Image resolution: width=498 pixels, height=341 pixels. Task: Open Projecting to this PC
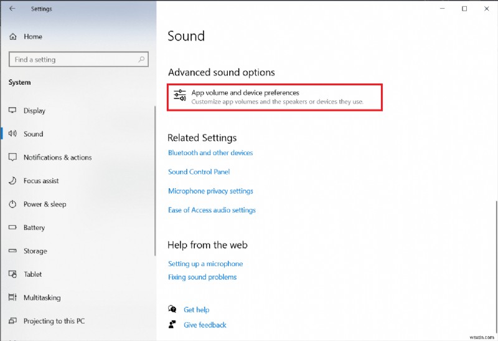(54, 321)
